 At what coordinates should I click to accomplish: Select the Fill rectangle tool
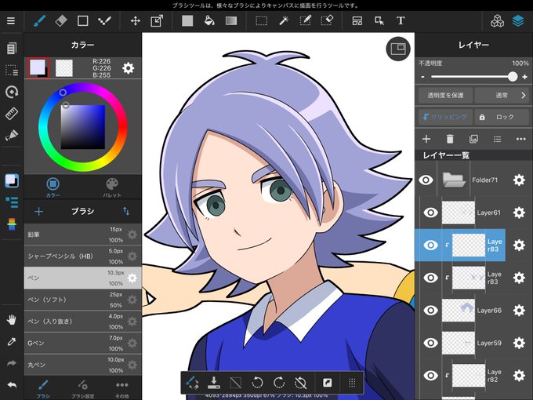(187, 20)
